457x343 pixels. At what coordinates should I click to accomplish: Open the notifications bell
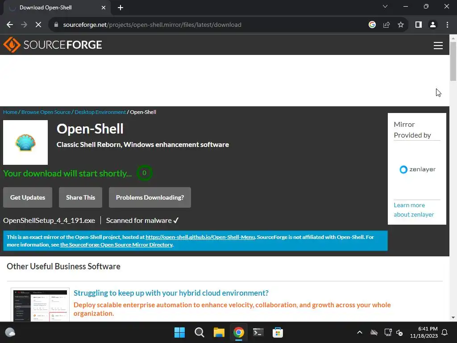445,332
